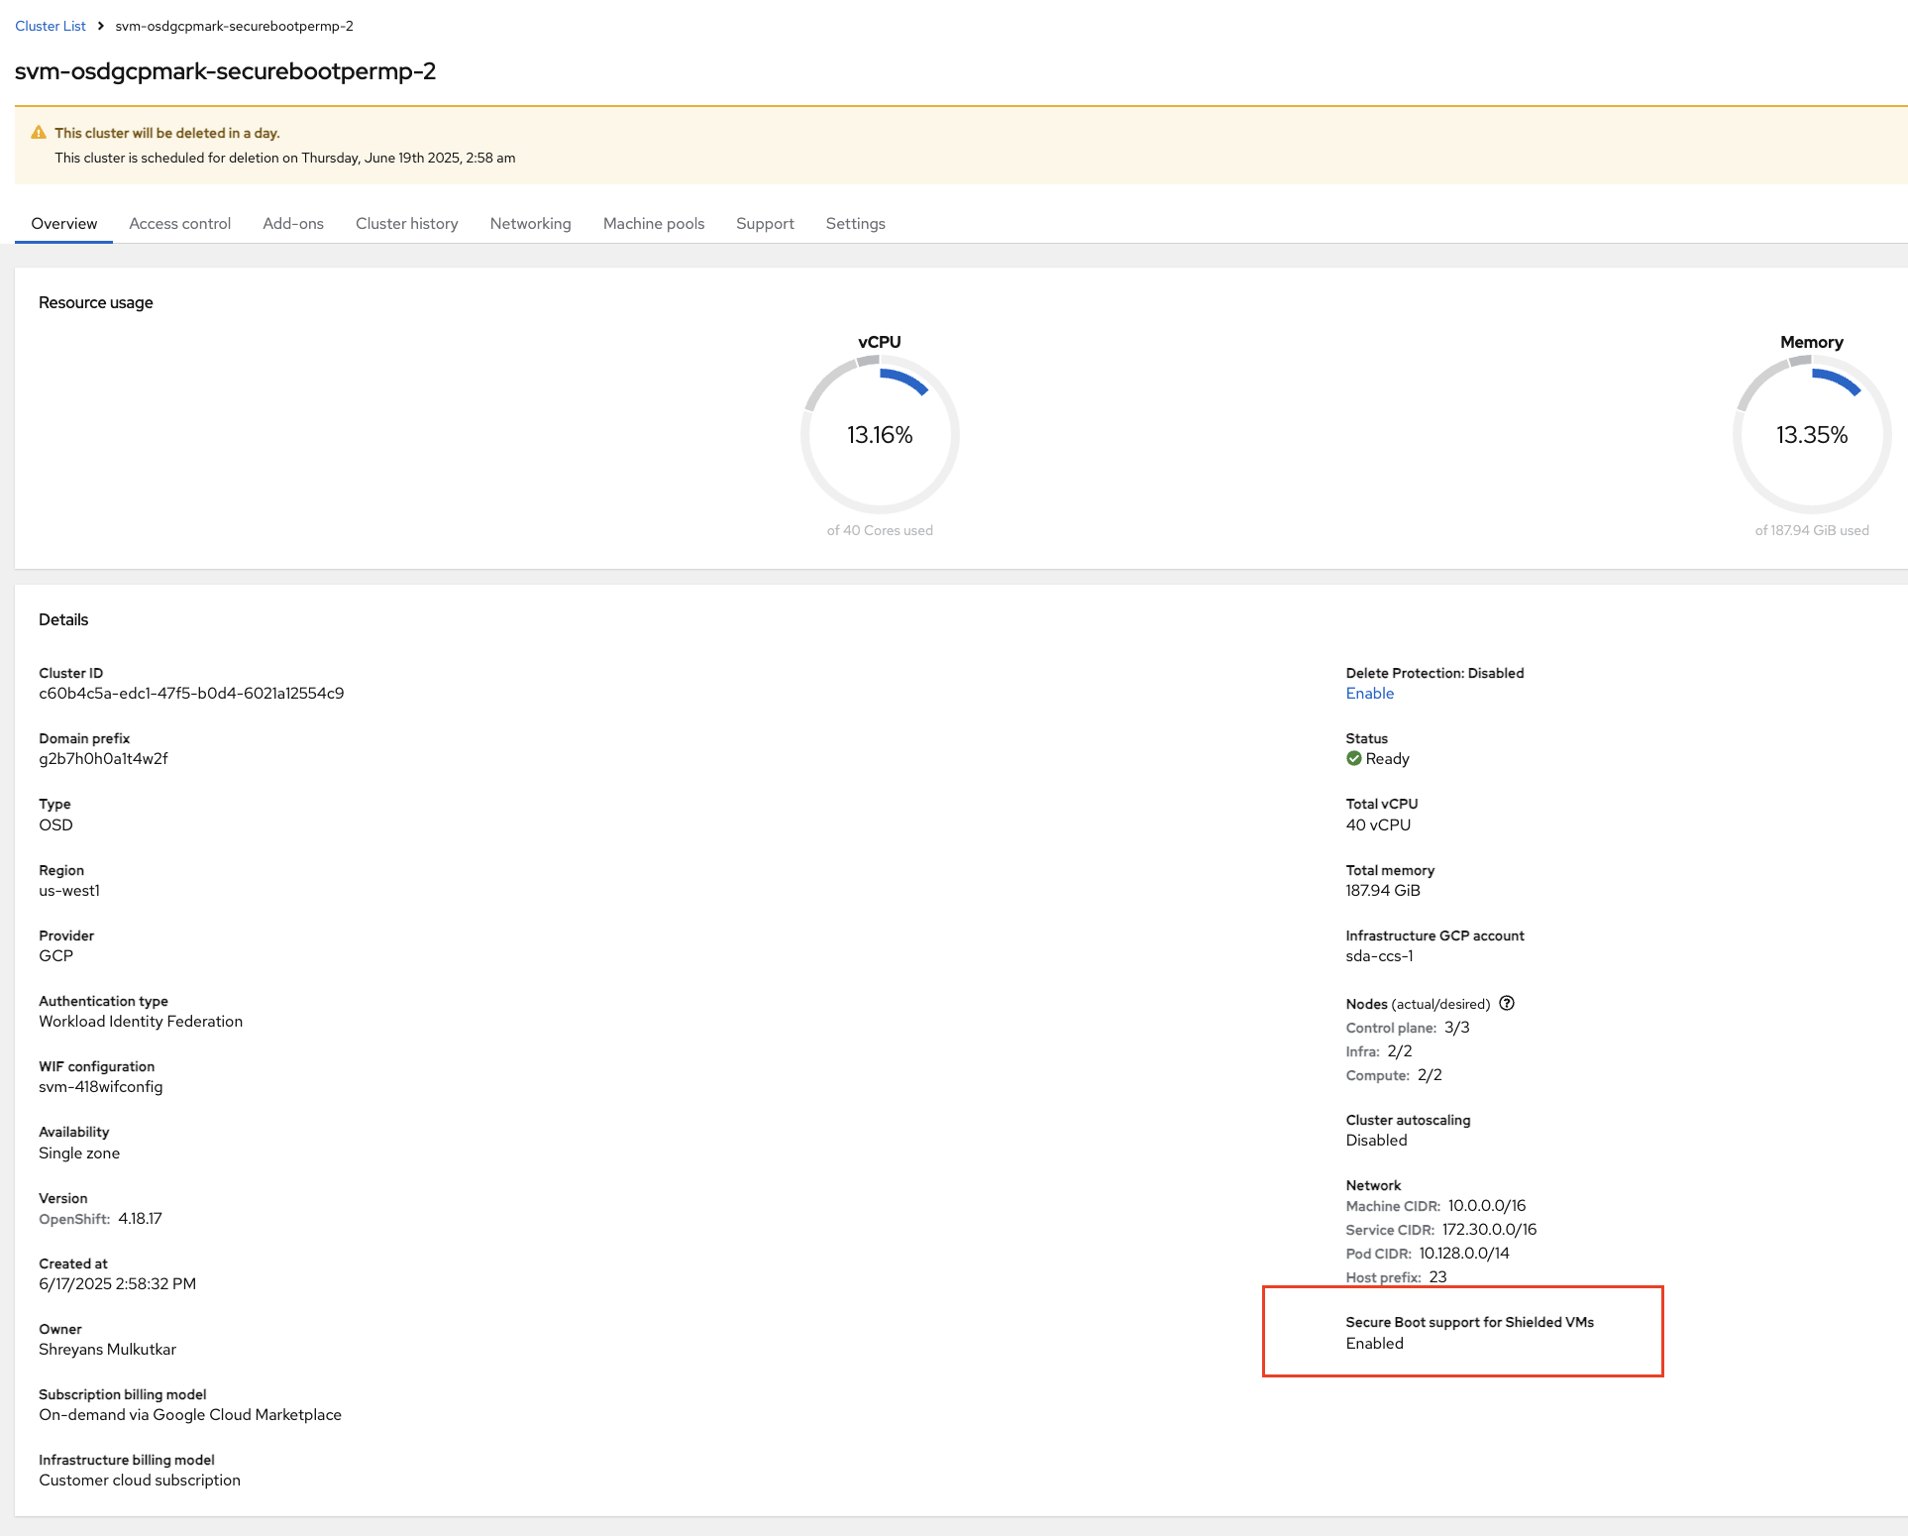1908x1536 pixels.
Task: Click the cluster name heading
Action: click(x=225, y=71)
